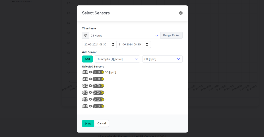Cancel the Select Sensors dialog

[102, 123]
